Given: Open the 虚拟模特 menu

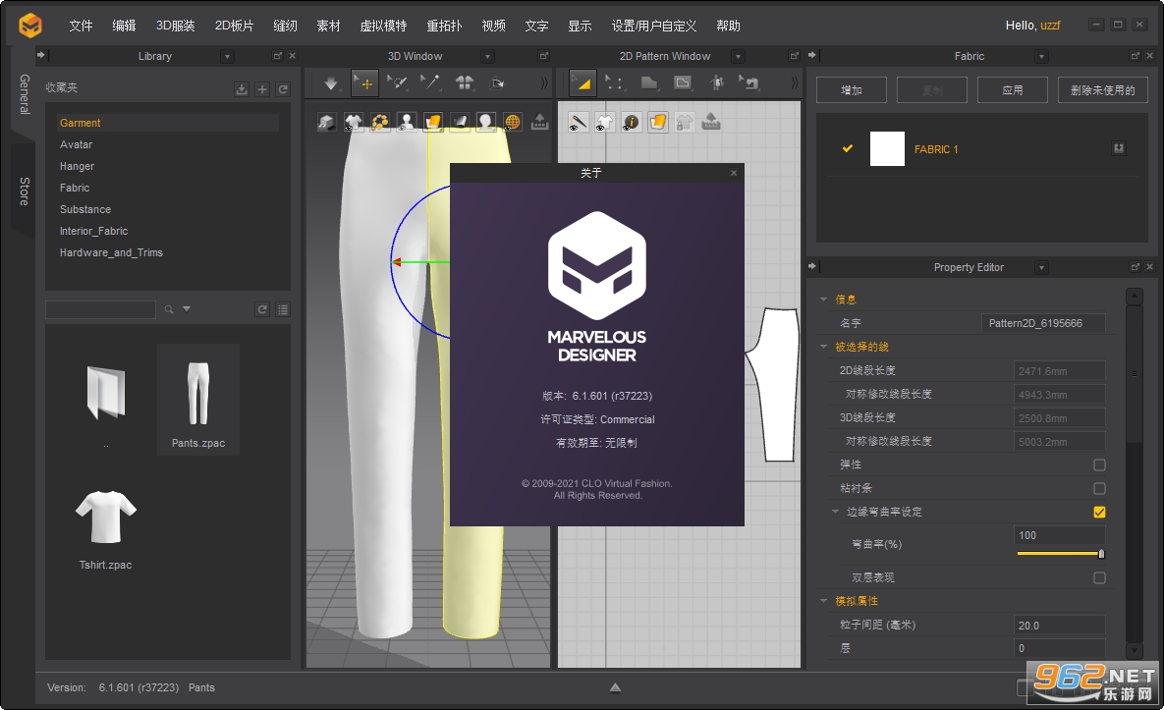Looking at the screenshot, I should point(383,26).
